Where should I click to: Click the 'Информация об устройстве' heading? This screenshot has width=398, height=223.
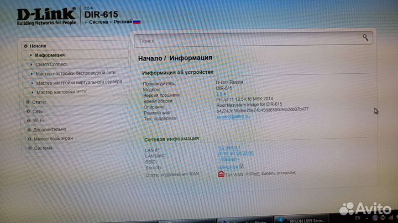coord(177,73)
